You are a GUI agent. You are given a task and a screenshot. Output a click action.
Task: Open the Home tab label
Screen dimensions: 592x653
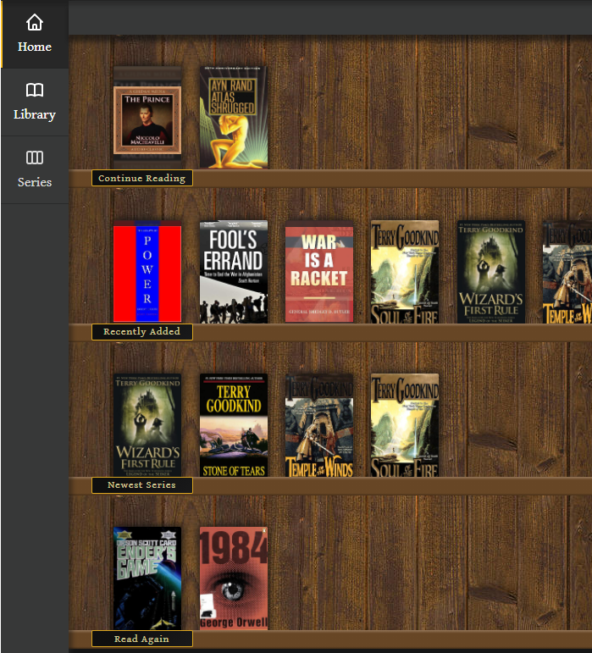[x=35, y=47]
